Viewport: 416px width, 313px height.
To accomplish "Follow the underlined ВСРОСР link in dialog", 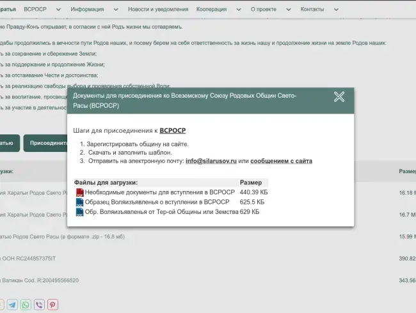I will (x=172, y=130).
